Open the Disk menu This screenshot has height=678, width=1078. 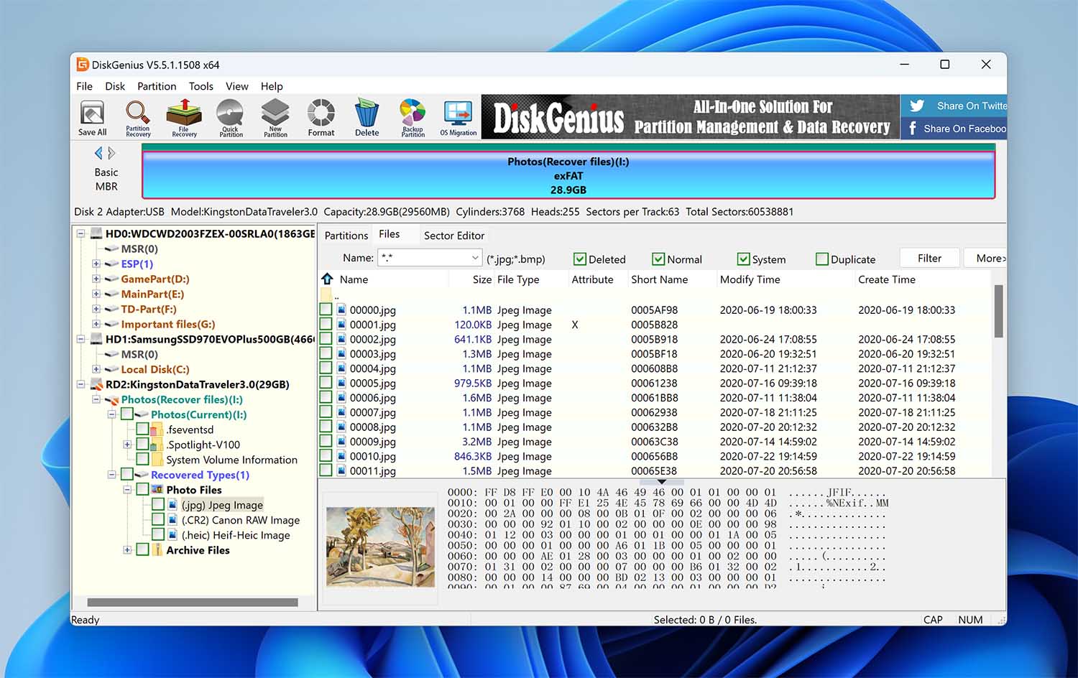tap(115, 86)
